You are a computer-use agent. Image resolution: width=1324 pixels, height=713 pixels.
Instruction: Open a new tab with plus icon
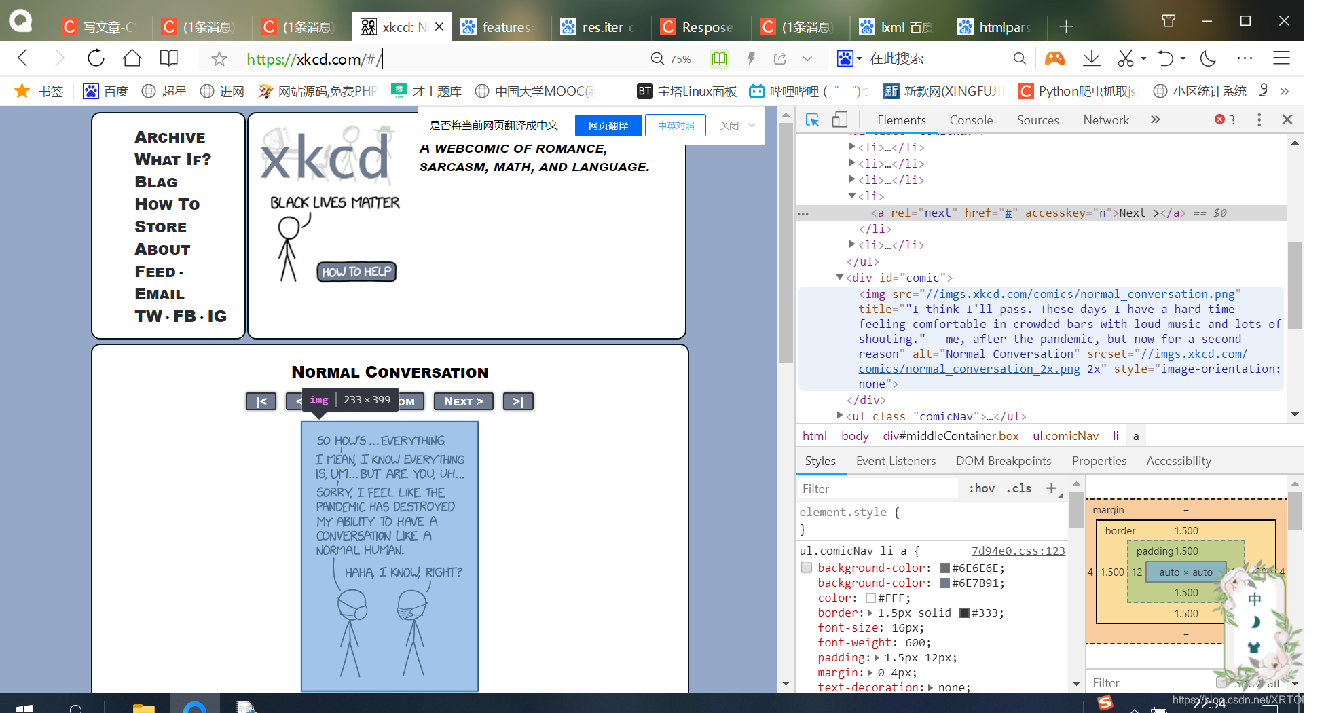click(1066, 26)
